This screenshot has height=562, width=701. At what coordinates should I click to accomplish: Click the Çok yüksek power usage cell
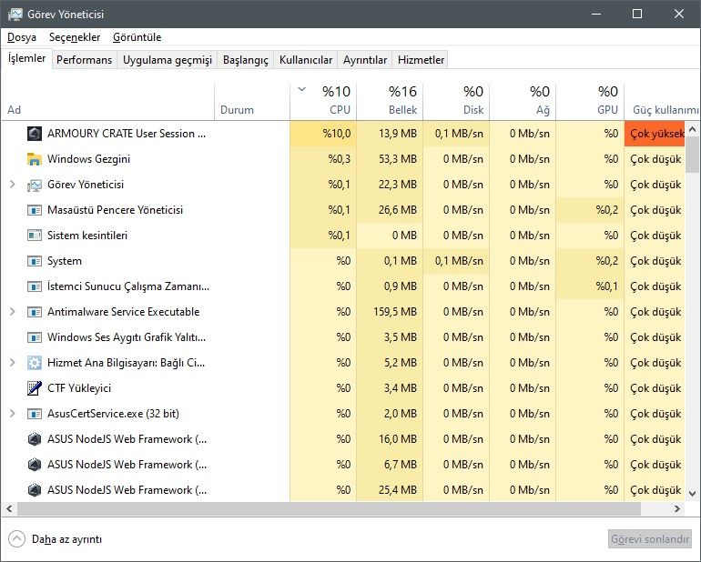click(x=655, y=134)
